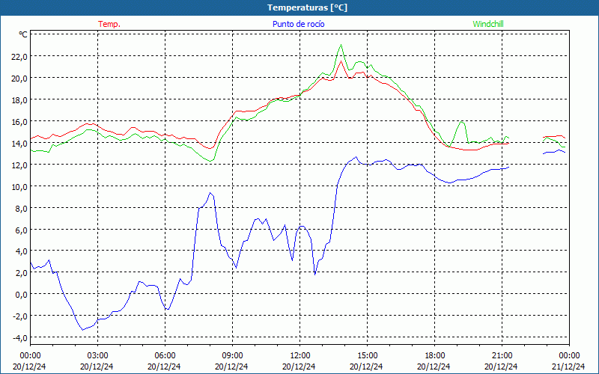Image resolution: width=599 pixels, height=374 pixels.
Task: Click the 12,0 y-axis value
Action: 19,165
